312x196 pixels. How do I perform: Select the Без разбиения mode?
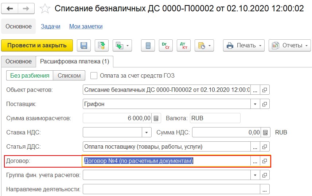click(30, 76)
